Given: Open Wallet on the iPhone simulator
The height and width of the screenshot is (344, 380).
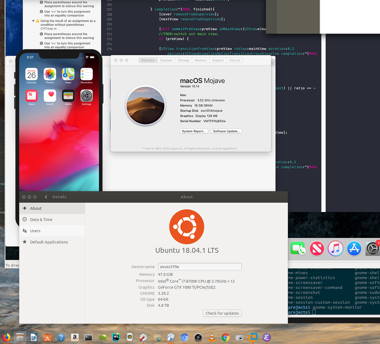Looking at the screenshot, I should tap(68, 96).
